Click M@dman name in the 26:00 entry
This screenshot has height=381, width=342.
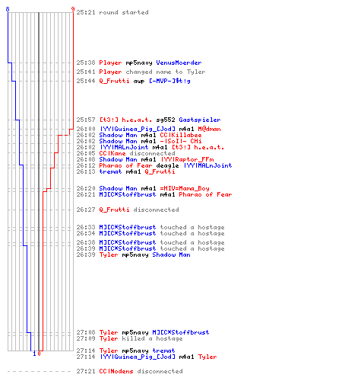(209, 129)
